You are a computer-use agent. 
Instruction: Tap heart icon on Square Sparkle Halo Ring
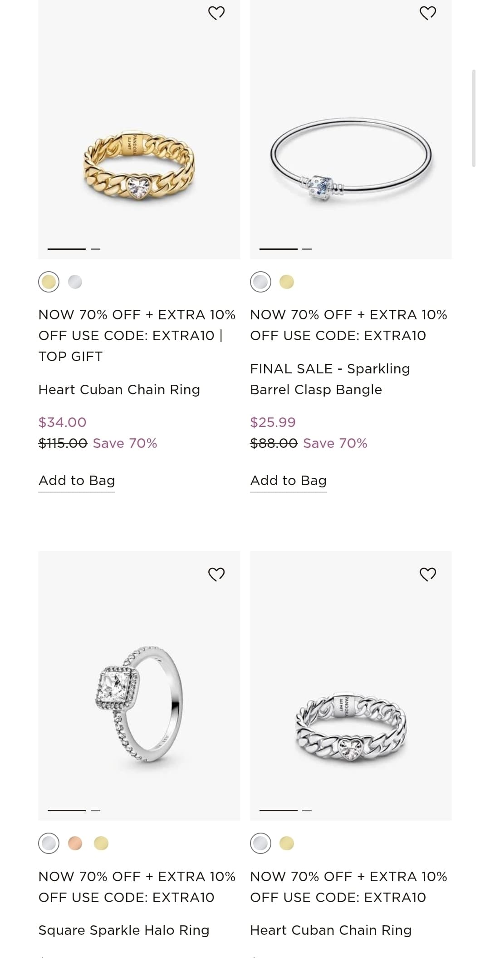[216, 574]
